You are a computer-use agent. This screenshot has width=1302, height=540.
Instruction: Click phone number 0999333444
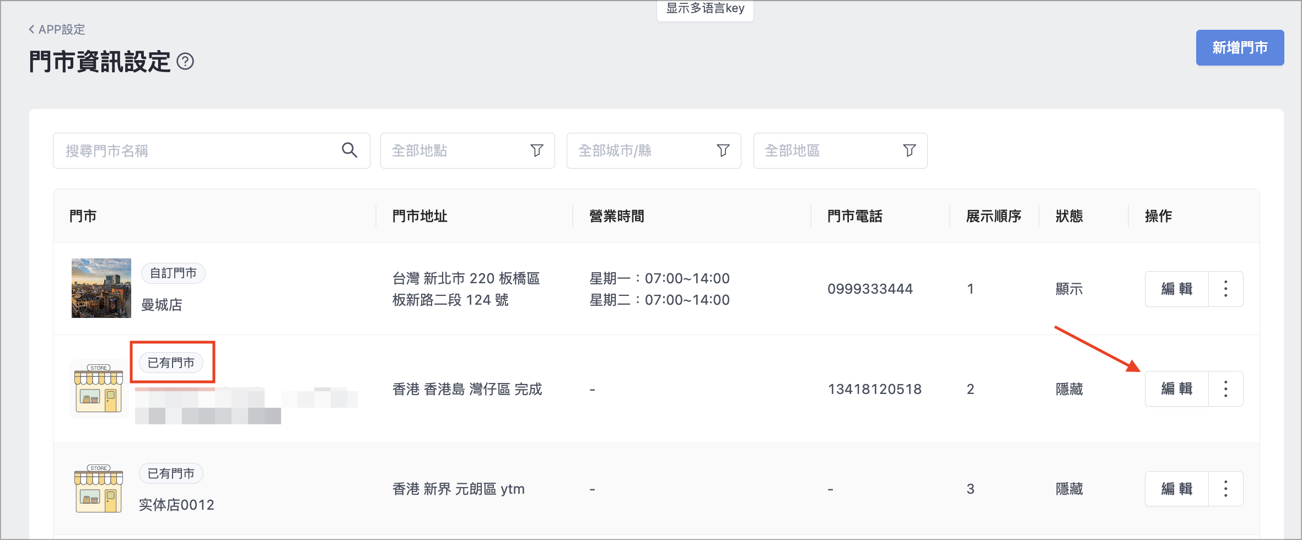870,289
